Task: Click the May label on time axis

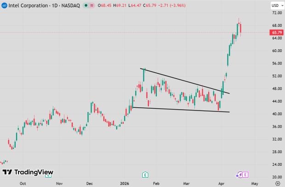Action: [x=255, y=183]
